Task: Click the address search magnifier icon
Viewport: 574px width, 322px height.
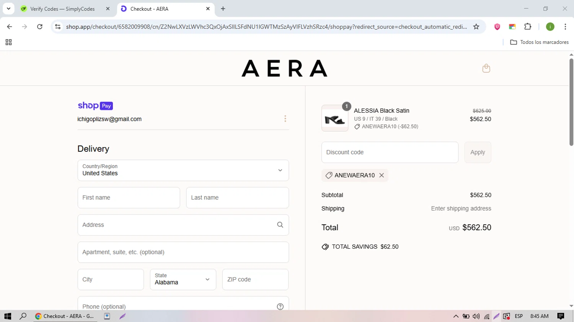Action: pos(280,225)
